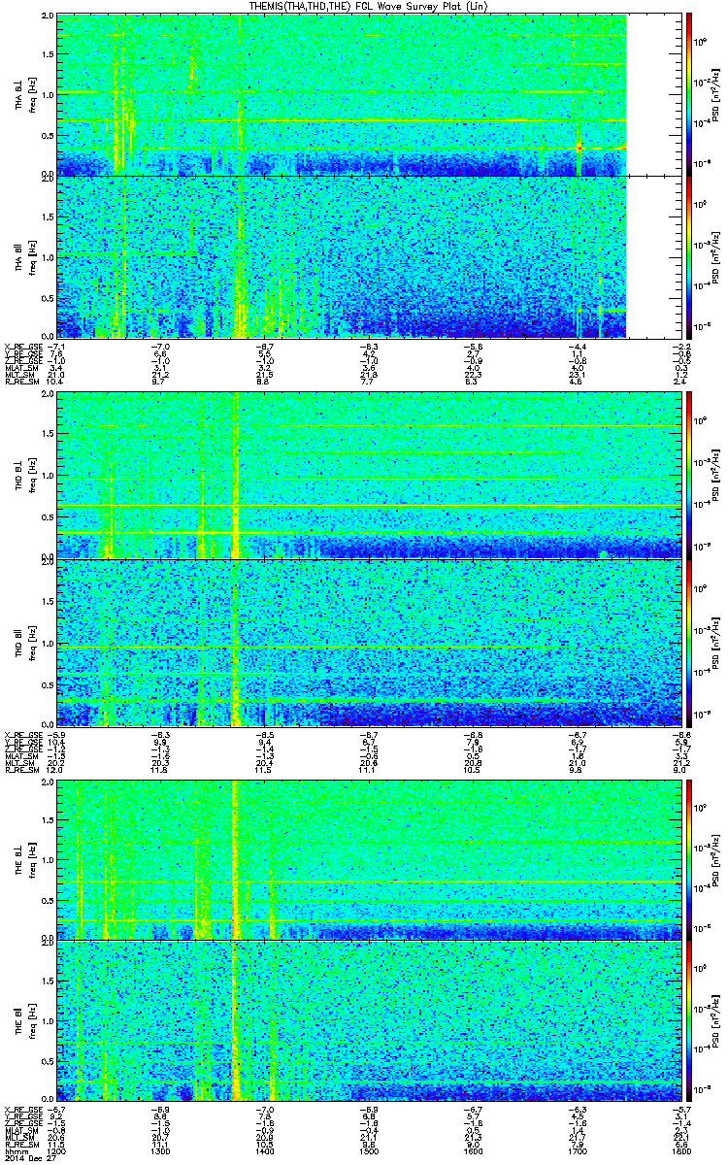Click the PSD color bar beside THA Bll panel

pos(689,256)
